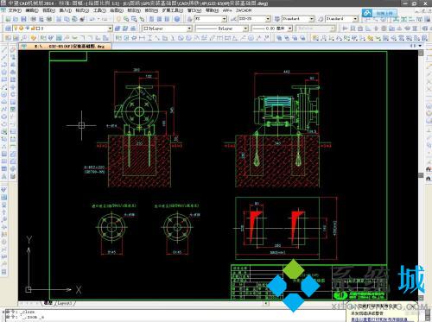Open the layer list dropdown arrow

(x=110, y=28)
